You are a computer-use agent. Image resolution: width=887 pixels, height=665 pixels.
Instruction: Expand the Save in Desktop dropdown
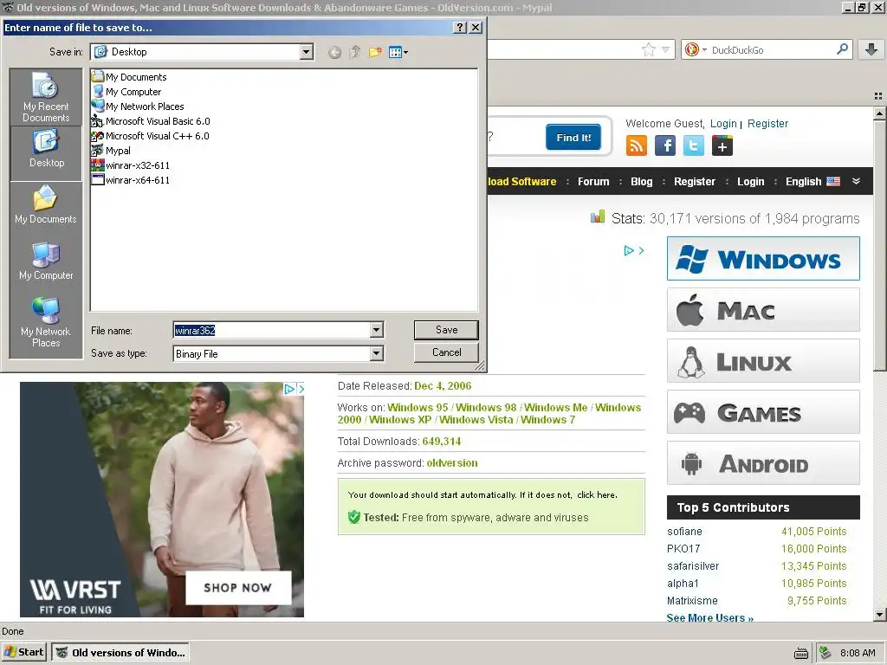(306, 52)
